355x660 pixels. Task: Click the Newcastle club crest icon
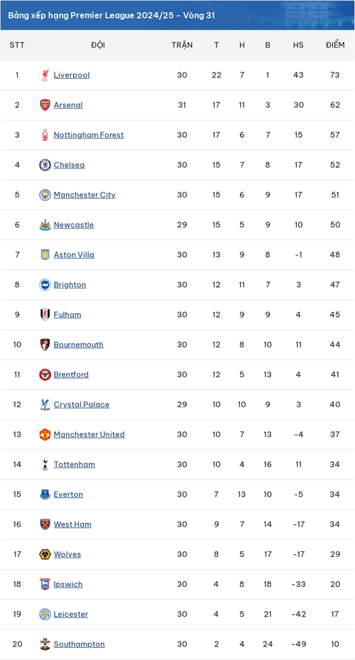45,224
